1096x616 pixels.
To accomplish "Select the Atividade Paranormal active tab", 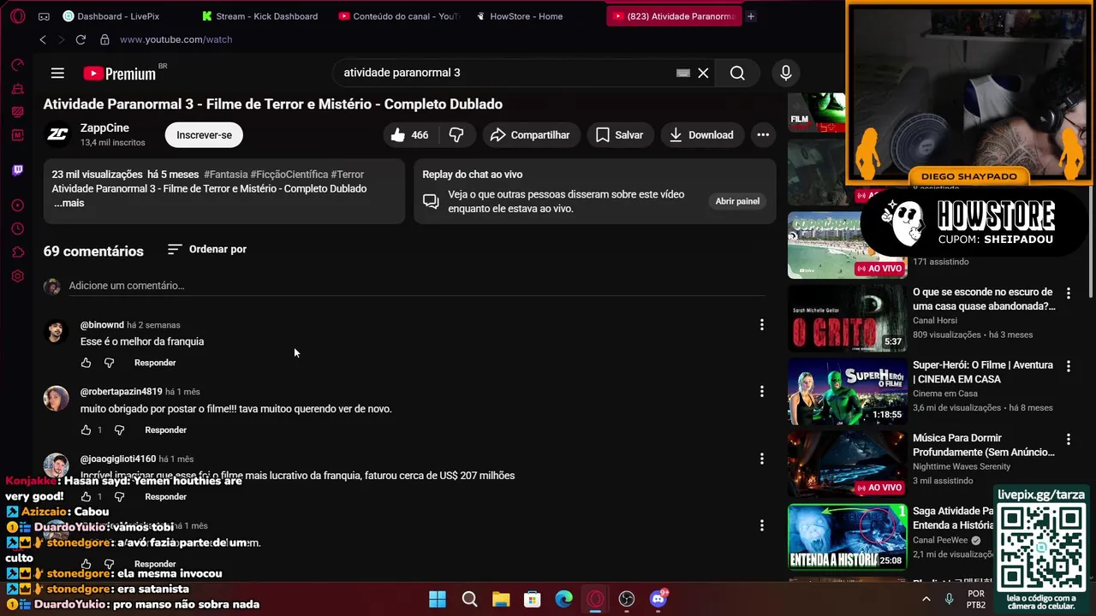I will coord(674,16).
